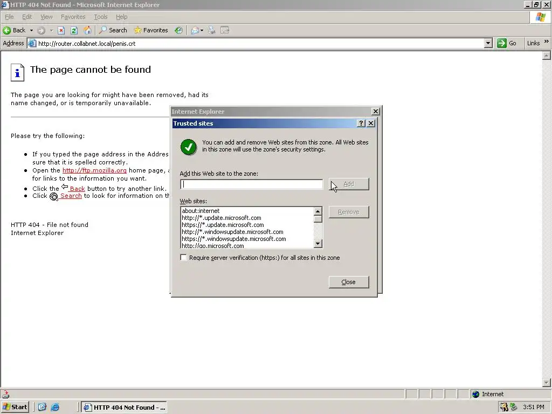Click the IE icon in the title bar
Image resolution: width=552 pixels, height=414 pixels.
tap(4, 4)
